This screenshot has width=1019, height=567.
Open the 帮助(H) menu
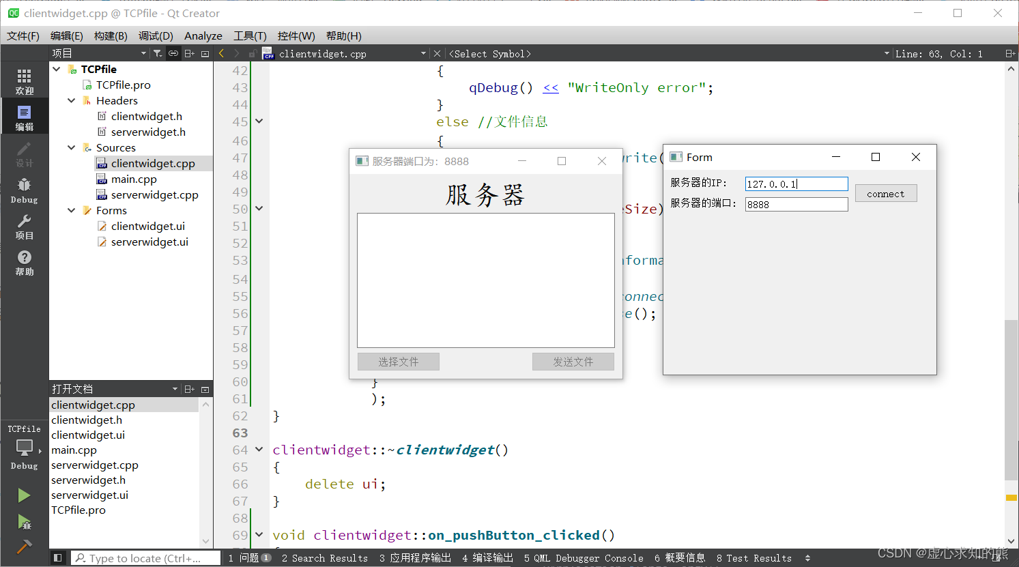click(344, 35)
